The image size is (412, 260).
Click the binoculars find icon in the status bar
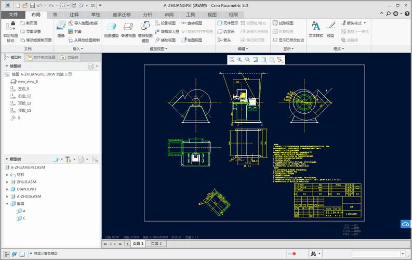pyautogui.click(x=313, y=254)
